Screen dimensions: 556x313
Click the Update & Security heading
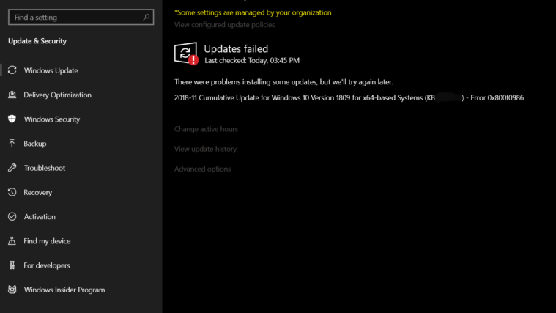click(37, 41)
